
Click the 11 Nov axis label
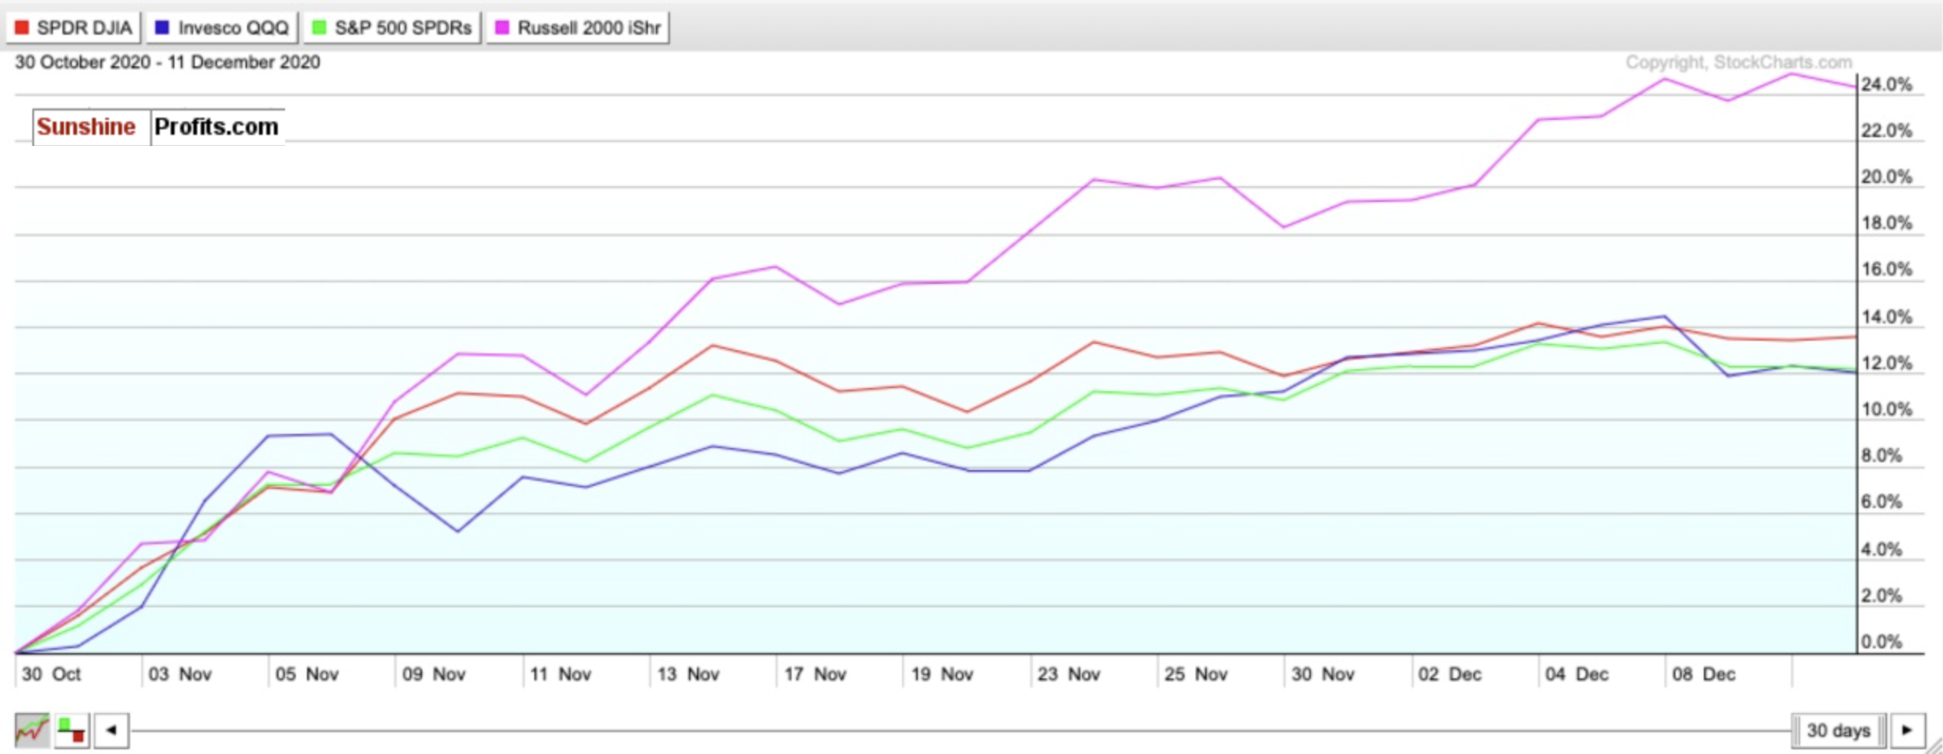(x=560, y=674)
